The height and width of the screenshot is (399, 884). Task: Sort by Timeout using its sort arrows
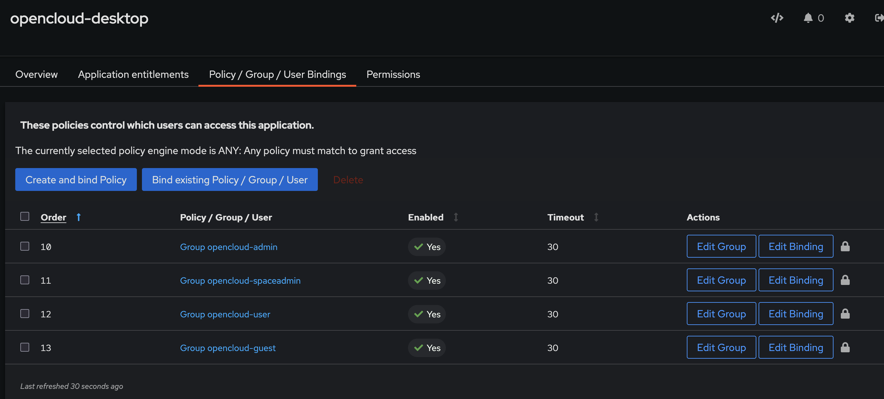[x=596, y=217]
